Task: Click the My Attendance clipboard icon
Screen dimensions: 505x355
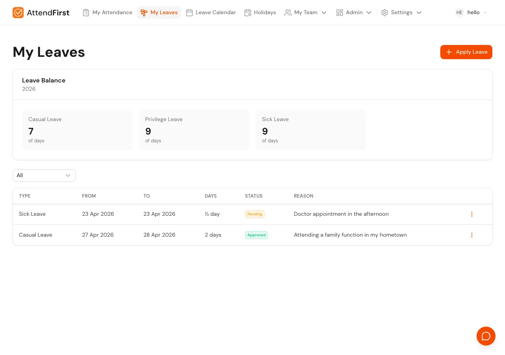Action: (86, 12)
